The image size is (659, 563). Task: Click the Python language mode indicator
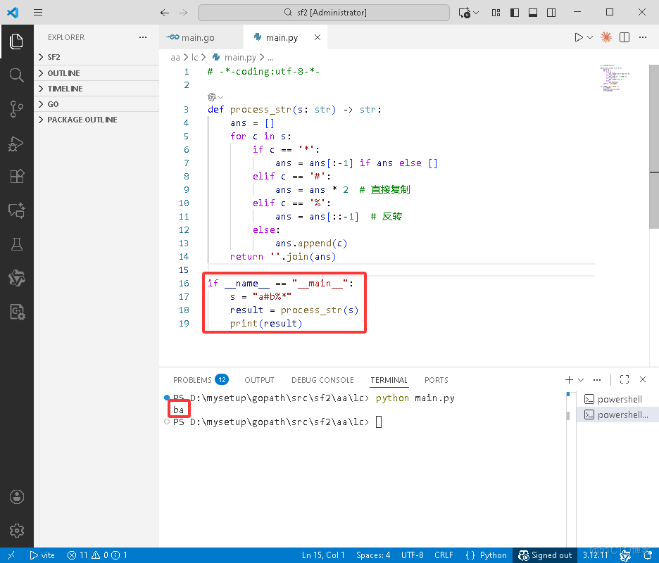coord(487,555)
